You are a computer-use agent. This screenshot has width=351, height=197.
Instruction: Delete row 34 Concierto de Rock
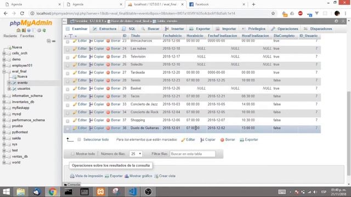[x=114, y=112]
